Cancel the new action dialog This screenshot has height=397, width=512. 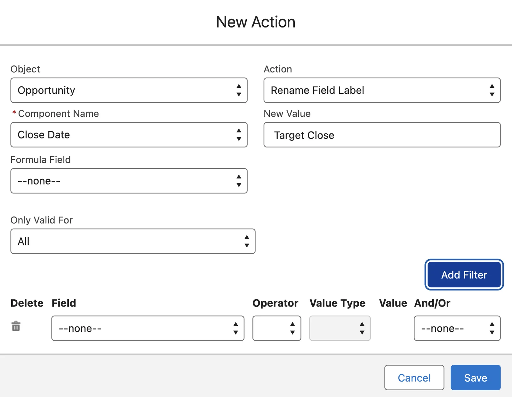click(414, 377)
